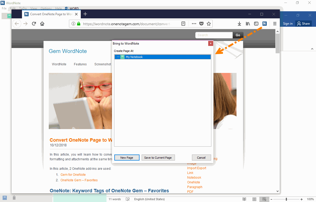Click the green padlock security icon
This screenshot has width=316, height=202.
(x=78, y=24)
